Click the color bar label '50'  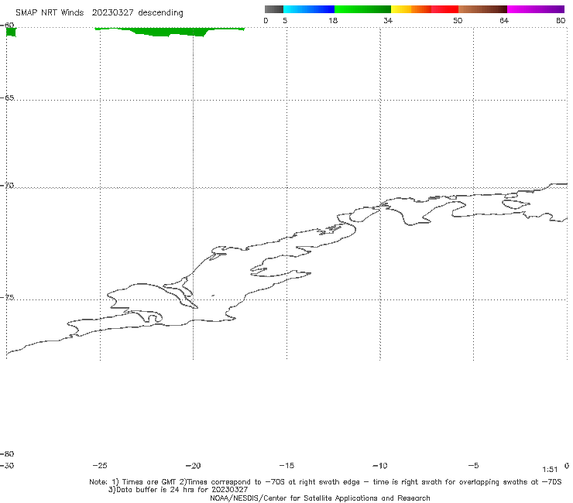tap(458, 20)
